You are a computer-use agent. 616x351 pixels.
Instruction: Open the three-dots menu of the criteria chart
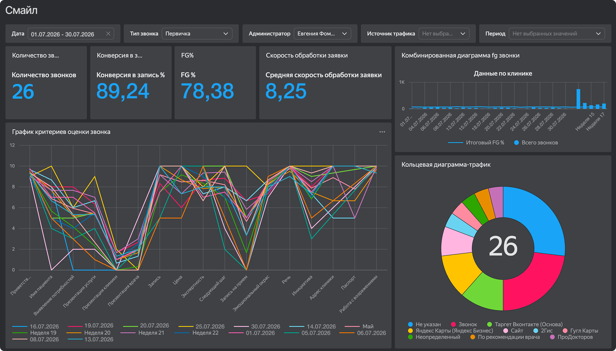tap(382, 132)
